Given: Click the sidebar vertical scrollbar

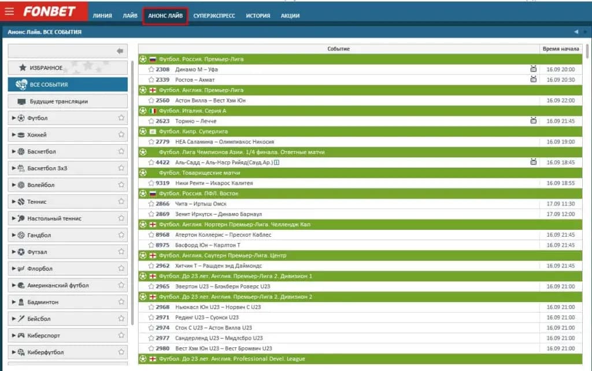Looking at the screenshot, I should click(x=132, y=193).
